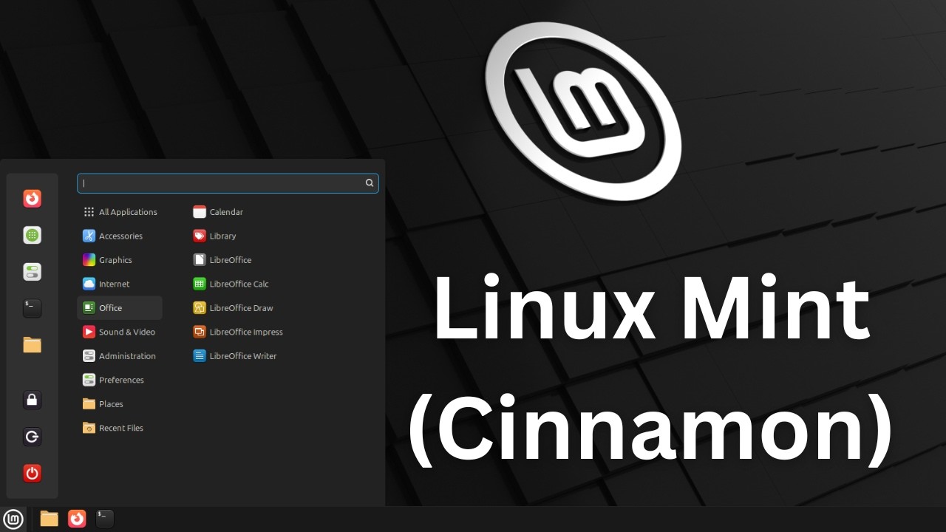Launch Terminal from the favorites sidebar

[32, 308]
